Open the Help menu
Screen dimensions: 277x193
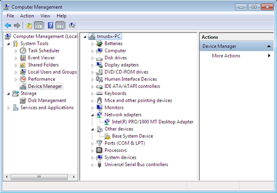click(x=61, y=16)
